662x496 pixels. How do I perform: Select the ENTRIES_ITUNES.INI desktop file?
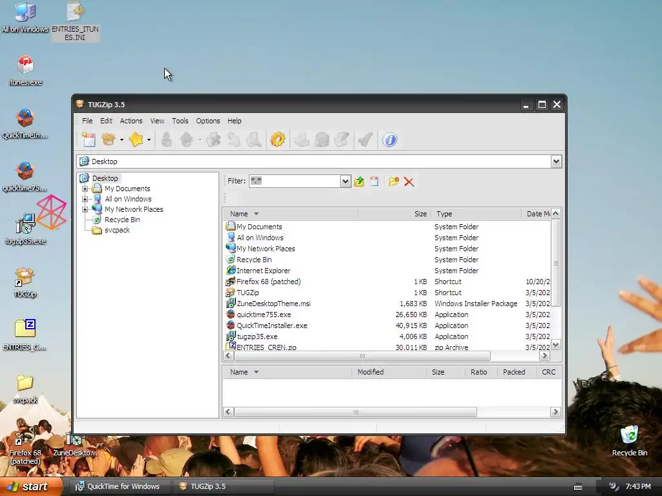pos(75,21)
